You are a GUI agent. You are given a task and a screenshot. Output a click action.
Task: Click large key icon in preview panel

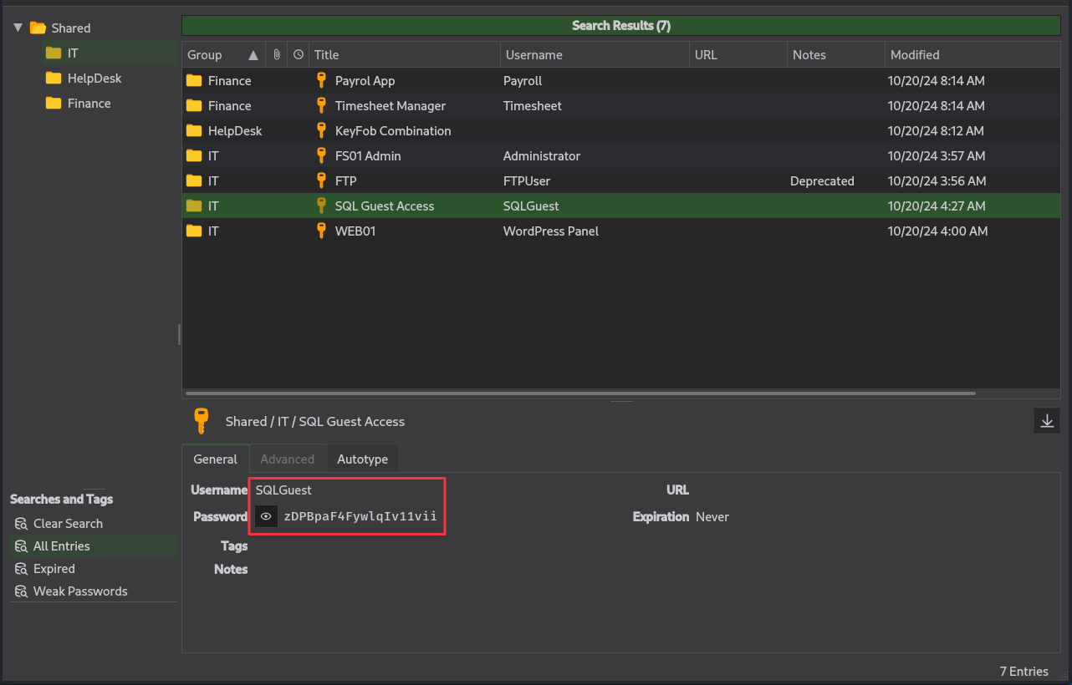(201, 420)
